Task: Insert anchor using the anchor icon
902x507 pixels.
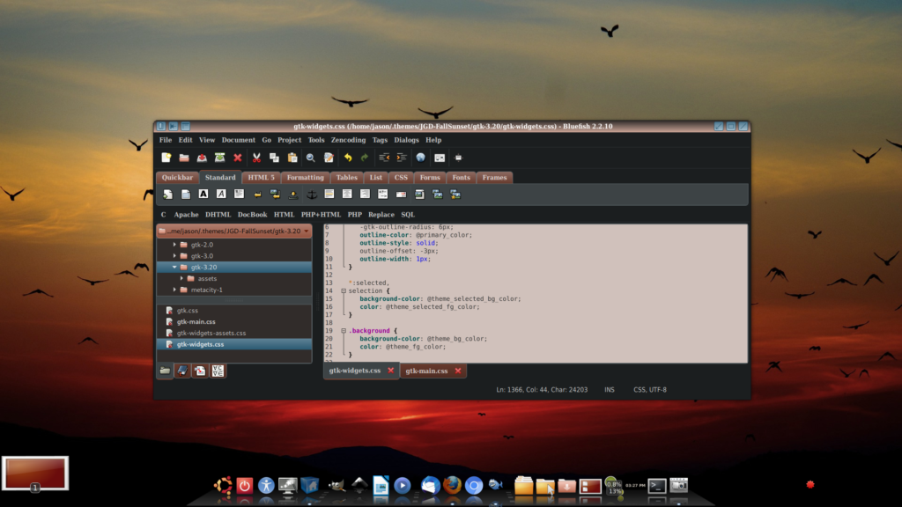Action: tap(311, 195)
